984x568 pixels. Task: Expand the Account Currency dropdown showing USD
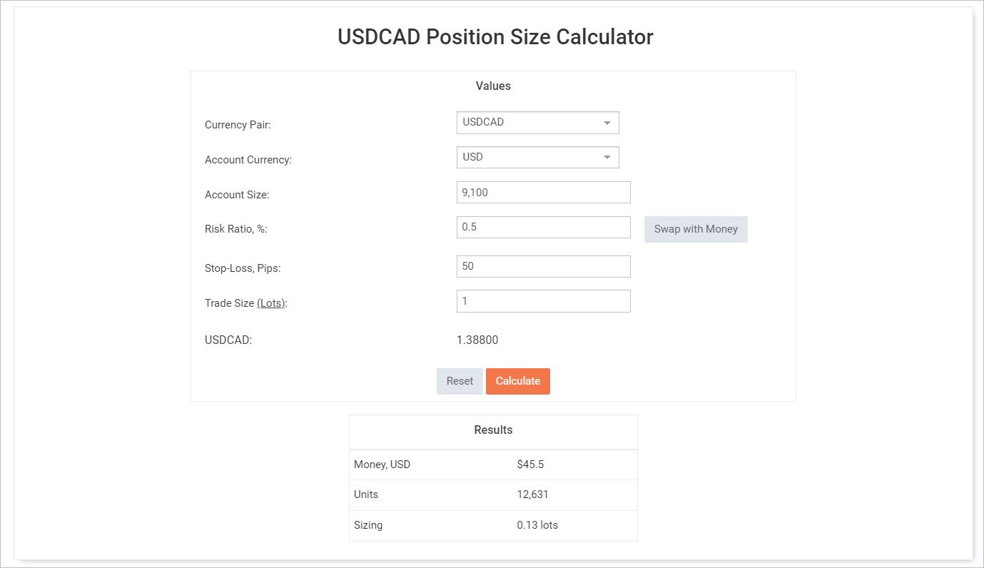click(x=537, y=158)
